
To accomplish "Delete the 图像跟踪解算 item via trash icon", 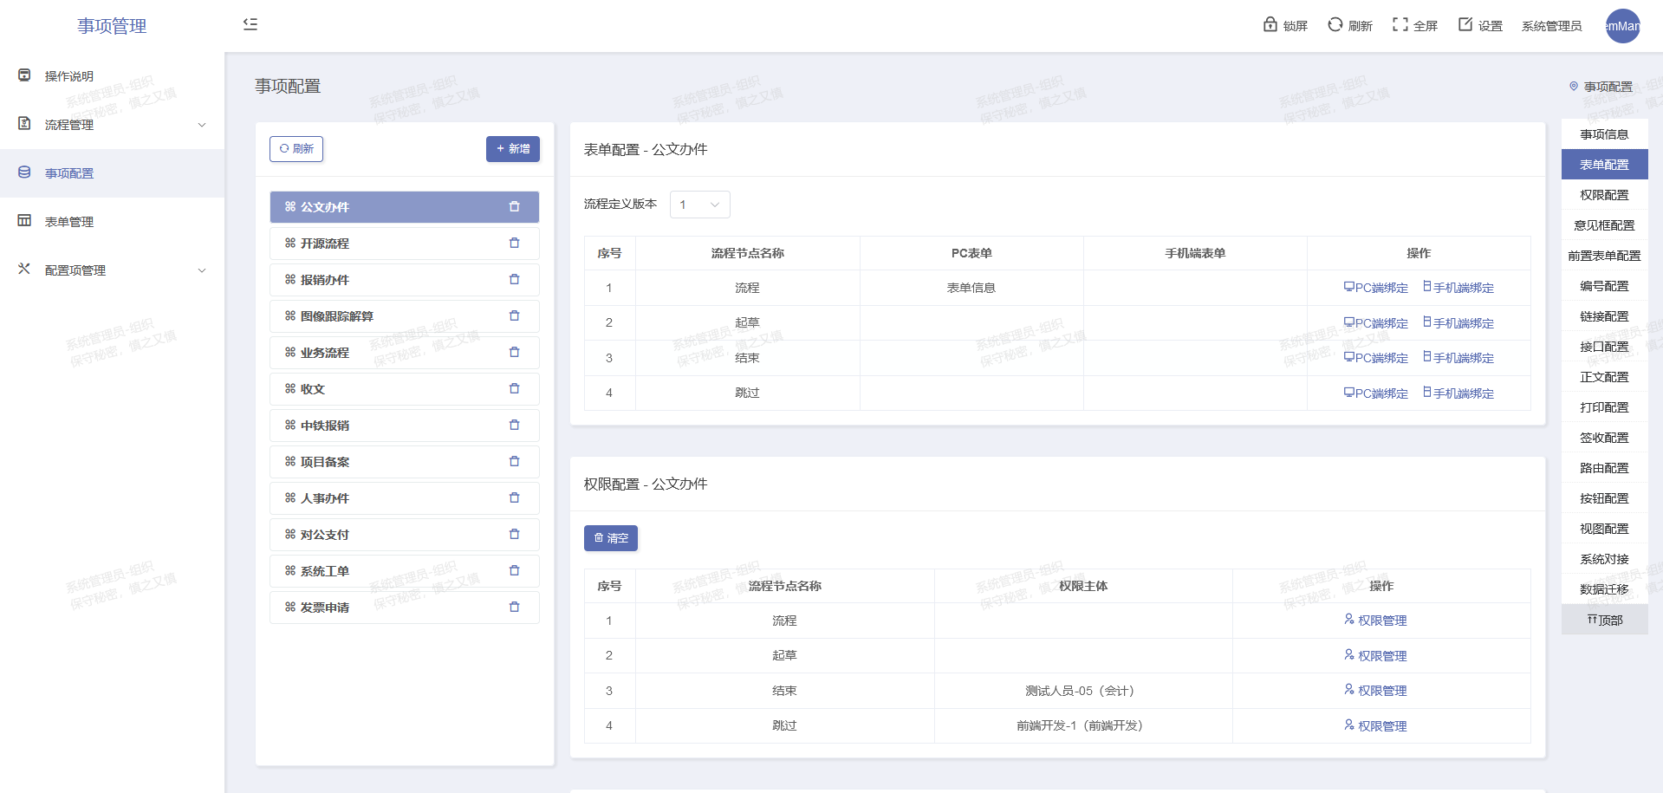I will 515,315.
